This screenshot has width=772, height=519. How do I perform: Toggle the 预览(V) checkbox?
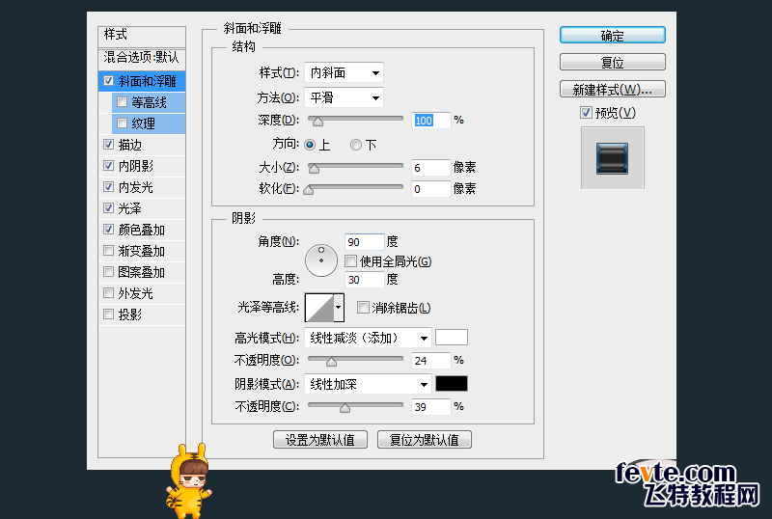tap(586, 112)
